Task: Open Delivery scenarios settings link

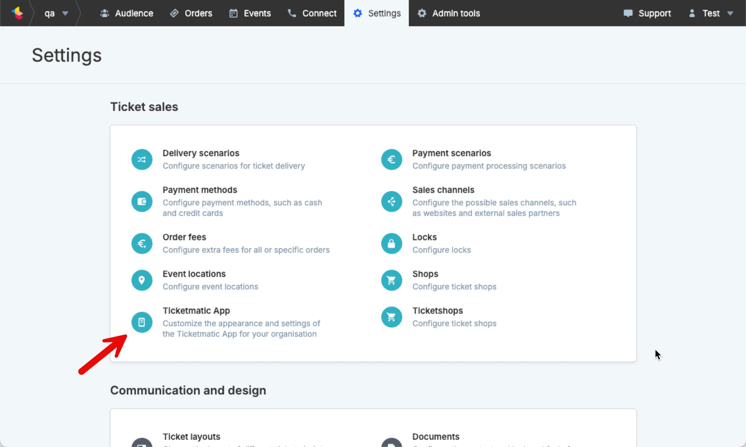Action: coord(201,153)
